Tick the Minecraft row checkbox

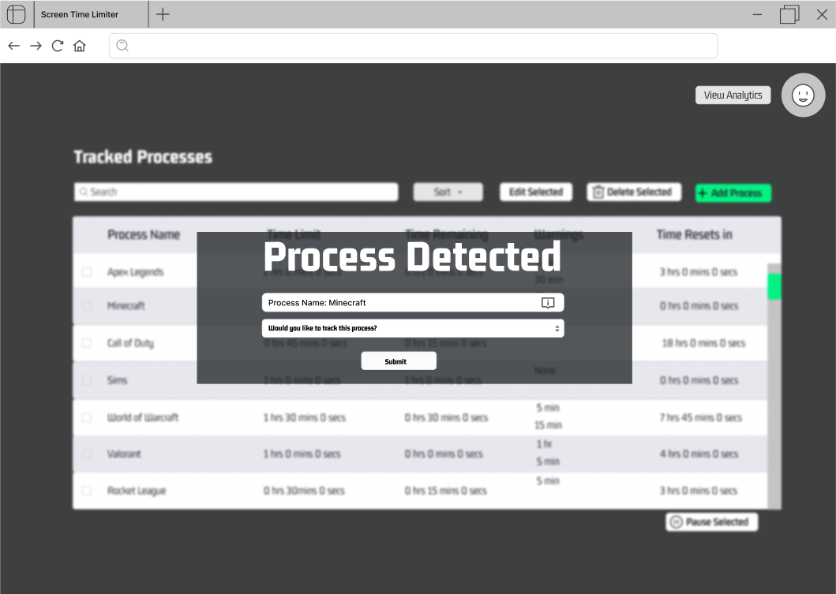87,305
